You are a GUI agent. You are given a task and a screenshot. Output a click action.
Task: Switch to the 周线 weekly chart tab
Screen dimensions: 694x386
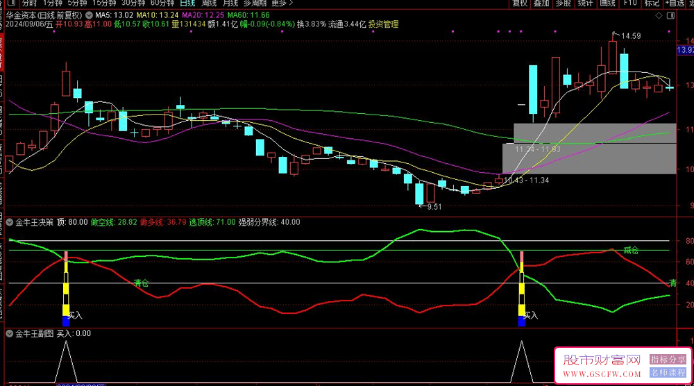click(209, 3)
